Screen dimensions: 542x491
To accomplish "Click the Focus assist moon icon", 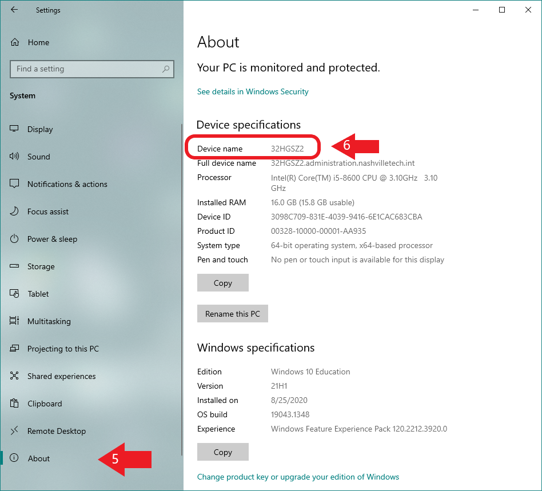I will (x=14, y=211).
